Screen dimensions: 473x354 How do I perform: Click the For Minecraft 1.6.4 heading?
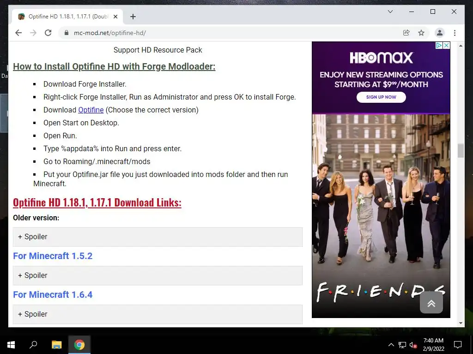(53, 295)
